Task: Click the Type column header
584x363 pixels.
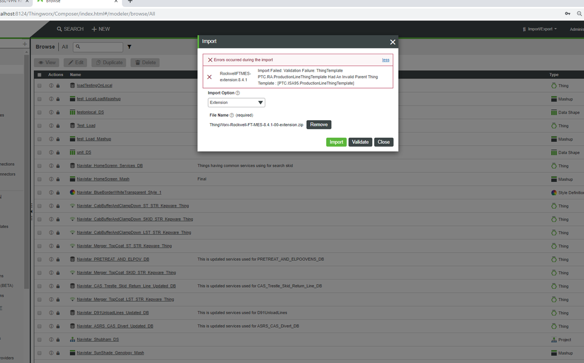Action: coord(554,75)
